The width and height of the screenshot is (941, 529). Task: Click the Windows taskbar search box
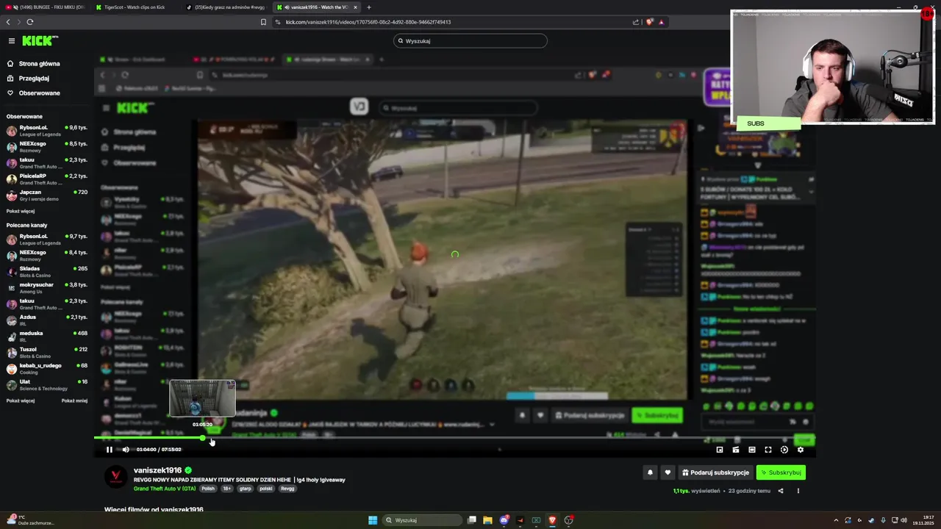point(422,520)
